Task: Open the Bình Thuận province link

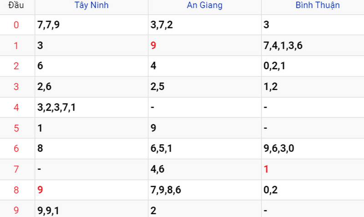Action: tap(317, 5)
